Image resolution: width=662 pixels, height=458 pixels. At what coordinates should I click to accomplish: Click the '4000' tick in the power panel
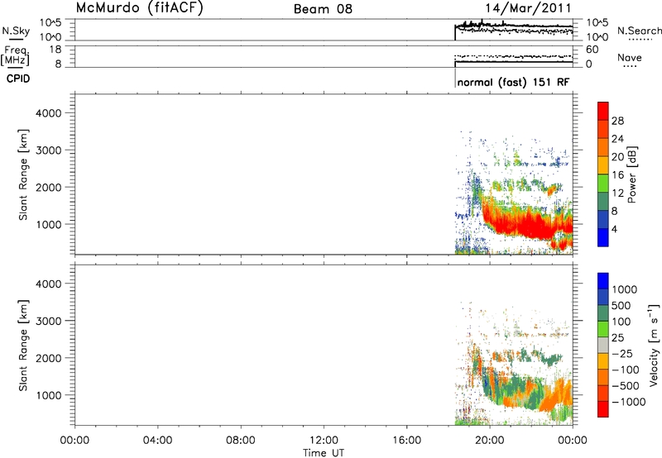tap(48, 113)
